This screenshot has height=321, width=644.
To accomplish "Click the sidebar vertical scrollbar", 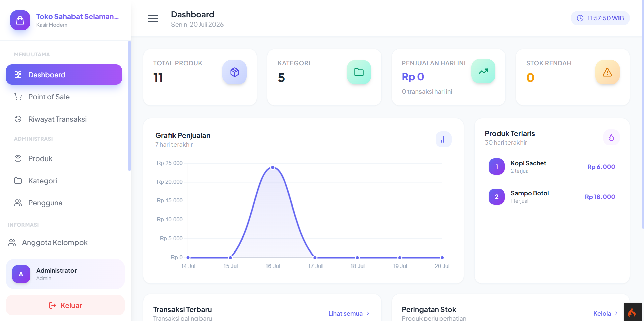I will click(x=129, y=106).
